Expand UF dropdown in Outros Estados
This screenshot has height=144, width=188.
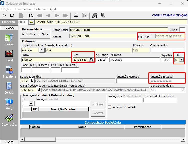click(31, 103)
